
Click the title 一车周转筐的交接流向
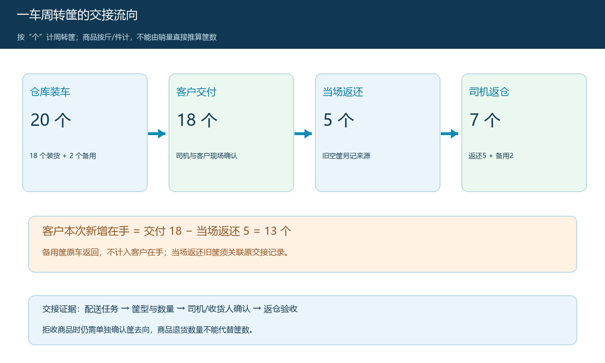click(x=77, y=15)
